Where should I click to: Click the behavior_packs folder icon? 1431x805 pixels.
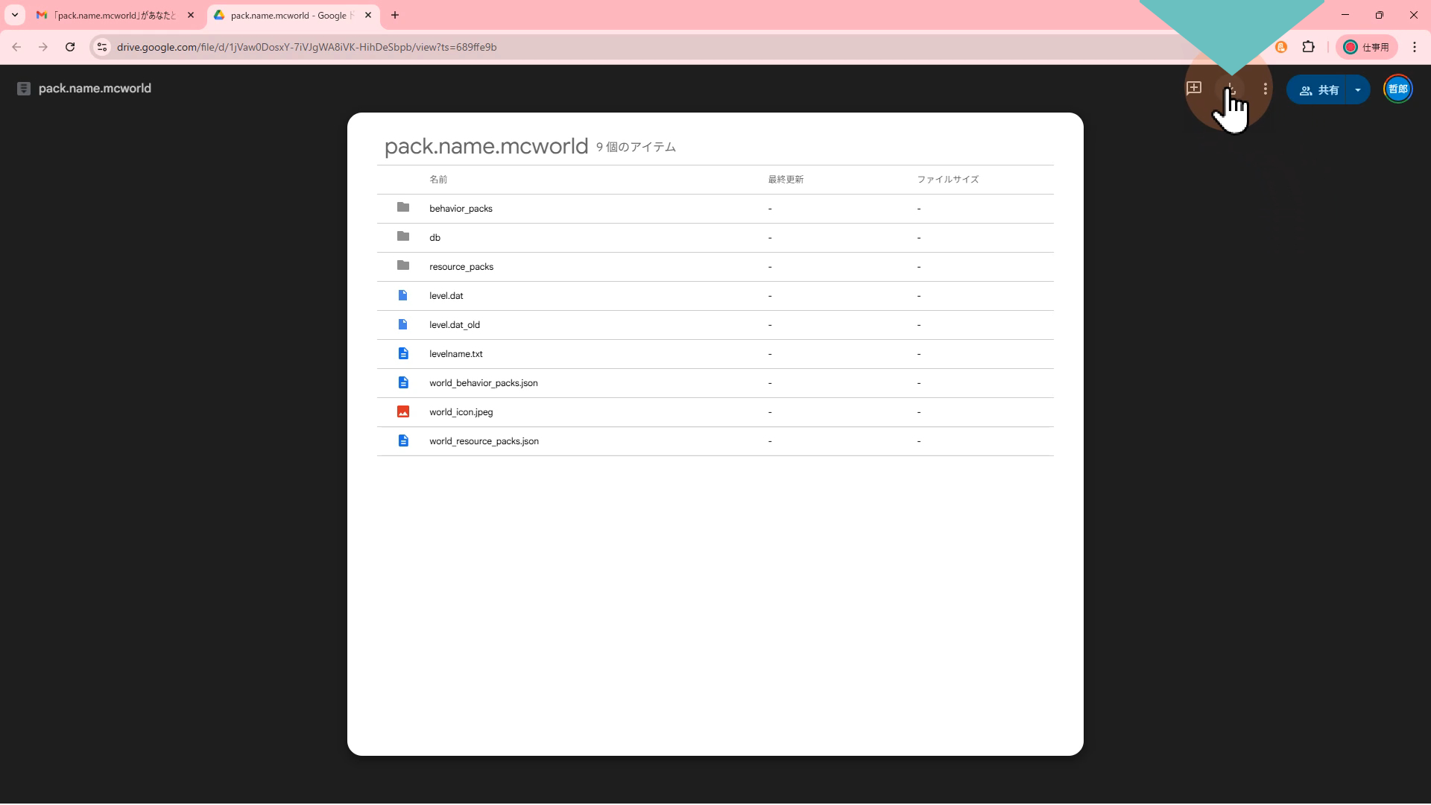click(403, 208)
